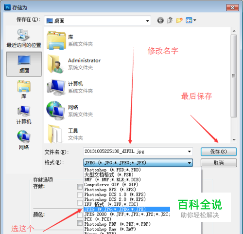Open 库 in the places sidebar

pos(24,90)
